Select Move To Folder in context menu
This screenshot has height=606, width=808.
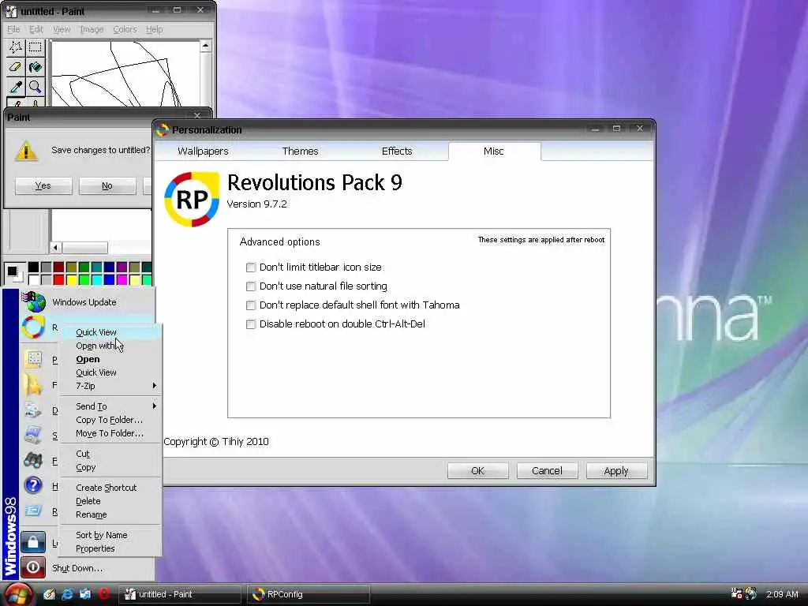click(x=110, y=433)
